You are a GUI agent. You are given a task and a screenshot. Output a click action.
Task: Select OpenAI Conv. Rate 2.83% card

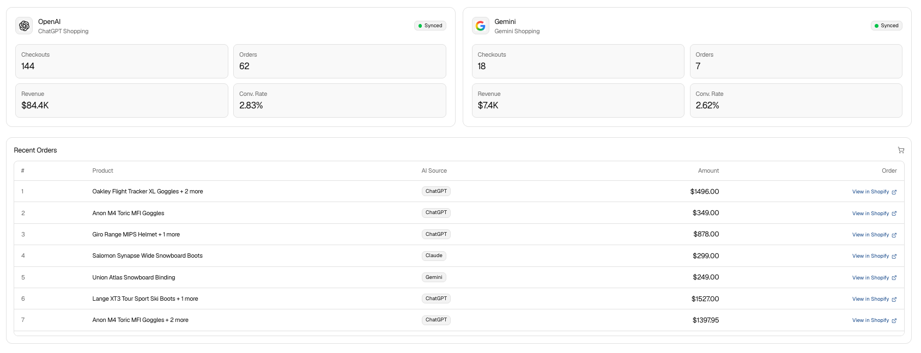pyautogui.click(x=340, y=100)
